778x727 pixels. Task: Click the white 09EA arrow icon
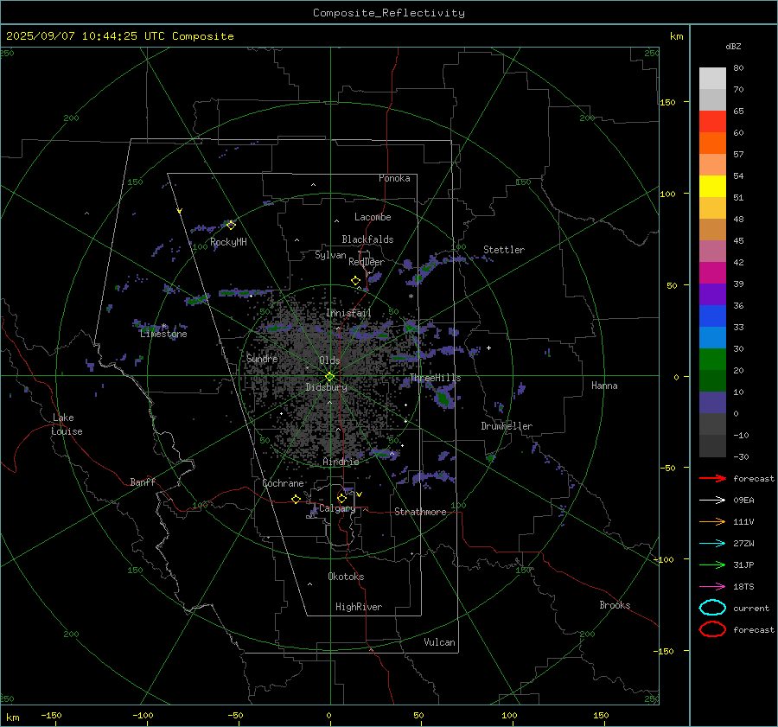pos(712,500)
